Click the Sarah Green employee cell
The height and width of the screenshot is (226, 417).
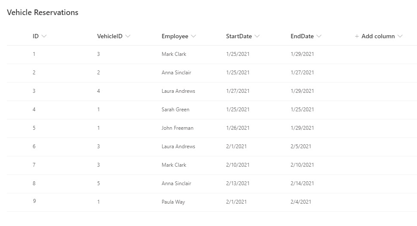pos(175,110)
